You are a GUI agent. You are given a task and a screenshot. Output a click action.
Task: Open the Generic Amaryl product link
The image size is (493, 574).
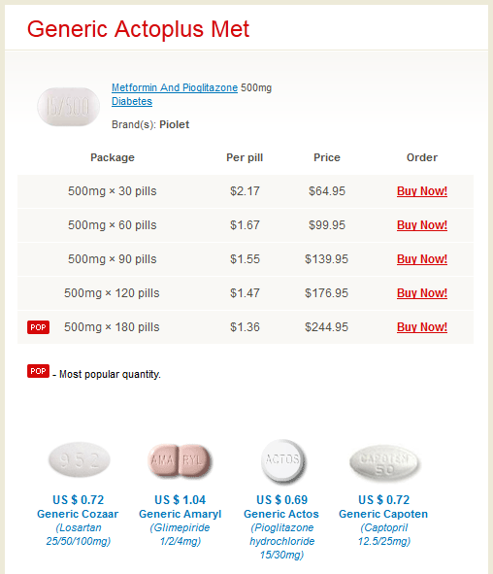181,514
